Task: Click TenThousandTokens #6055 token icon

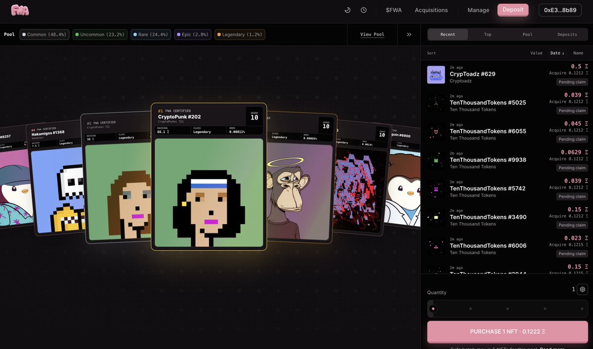Action: [436, 132]
